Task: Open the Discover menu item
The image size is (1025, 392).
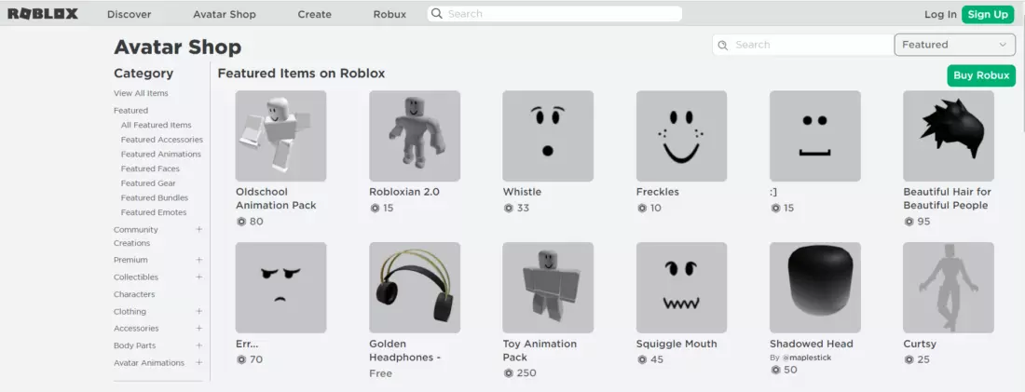Action: click(129, 14)
